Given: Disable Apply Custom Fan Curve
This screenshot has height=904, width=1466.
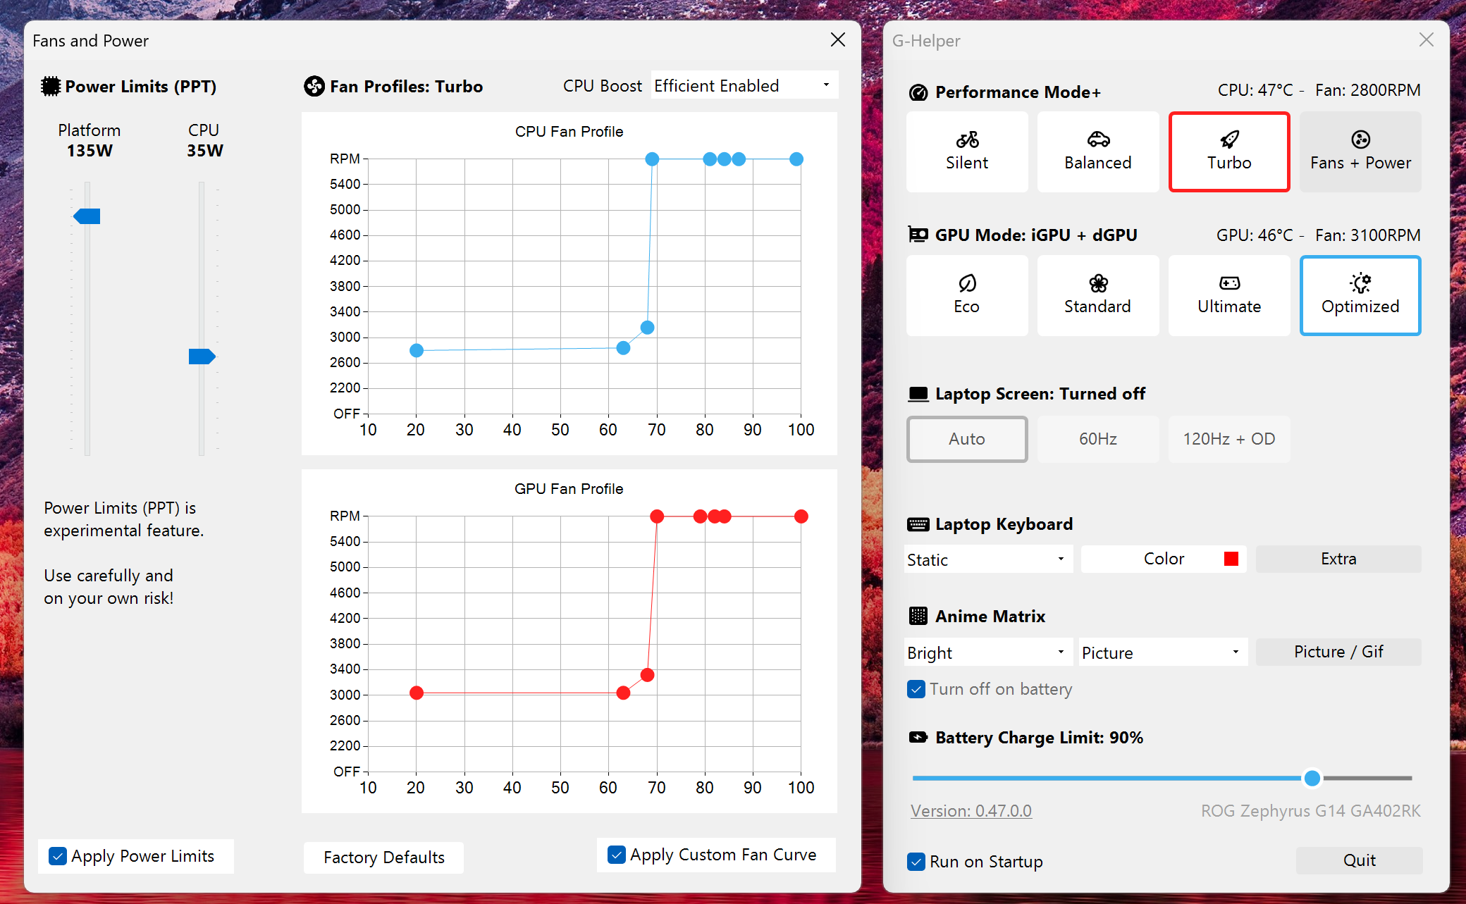Looking at the screenshot, I should point(617,854).
